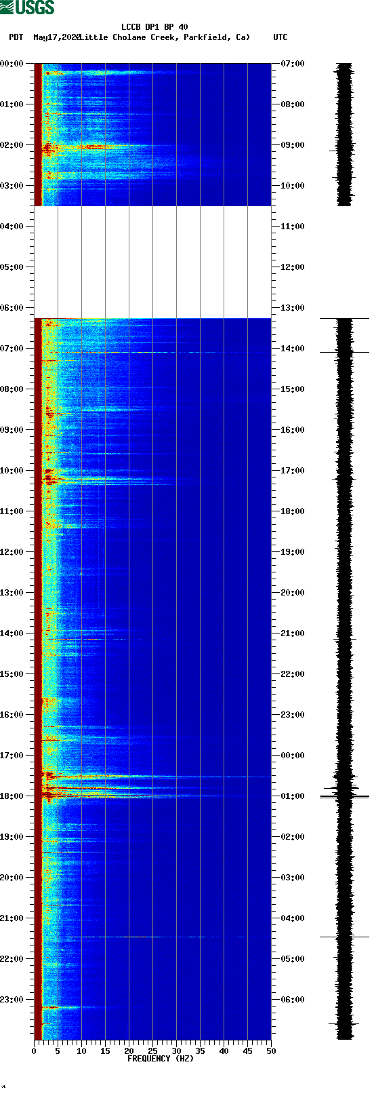This screenshot has height=1094, width=374.
Task: Click the 06:00 PDT time label
Action: point(12,308)
